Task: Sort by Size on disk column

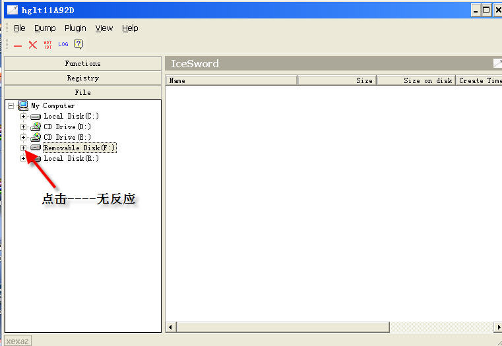Action: (416, 80)
